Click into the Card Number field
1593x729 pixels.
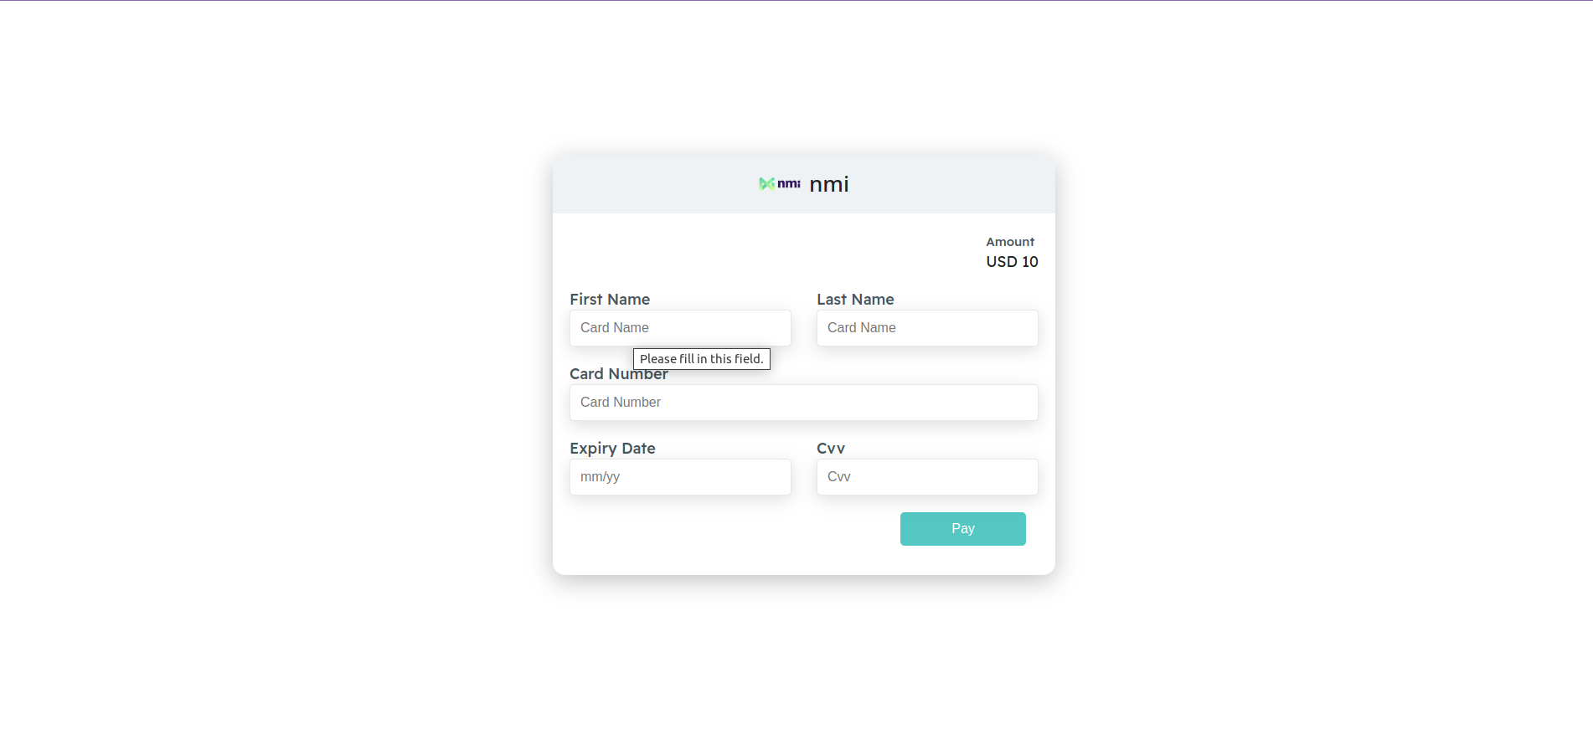click(804, 403)
